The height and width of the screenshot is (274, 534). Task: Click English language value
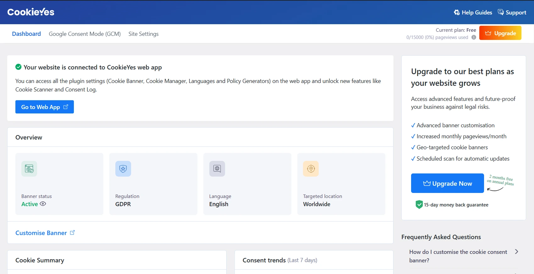[x=219, y=204]
